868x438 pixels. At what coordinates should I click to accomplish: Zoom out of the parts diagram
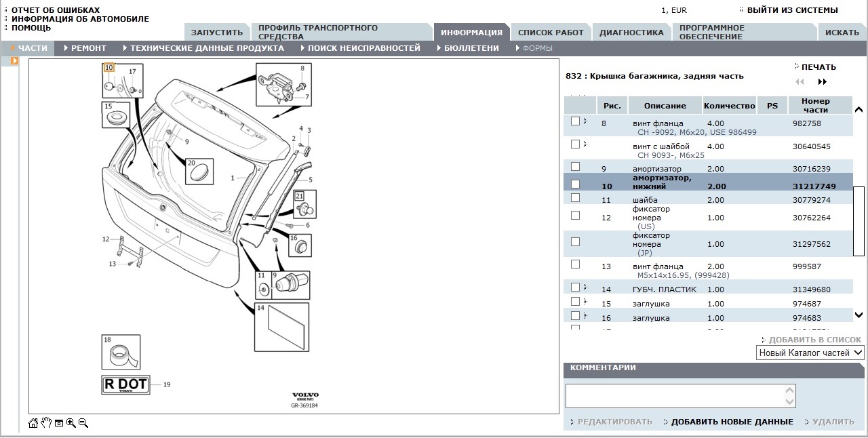tap(83, 423)
